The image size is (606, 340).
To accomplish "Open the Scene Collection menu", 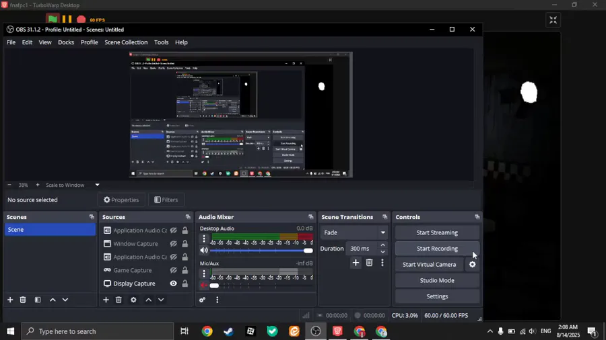I will pos(126,42).
